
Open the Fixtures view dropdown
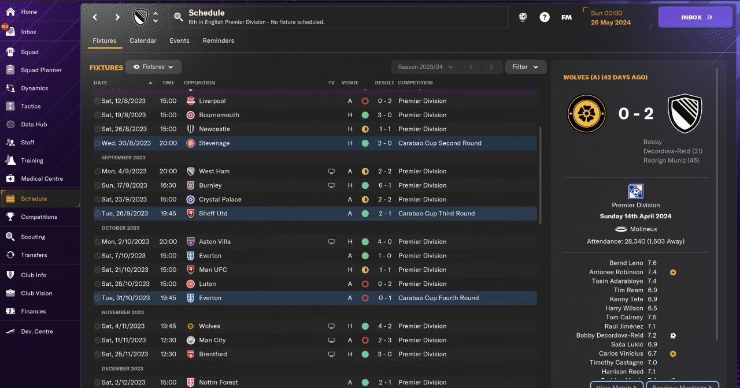click(153, 67)
